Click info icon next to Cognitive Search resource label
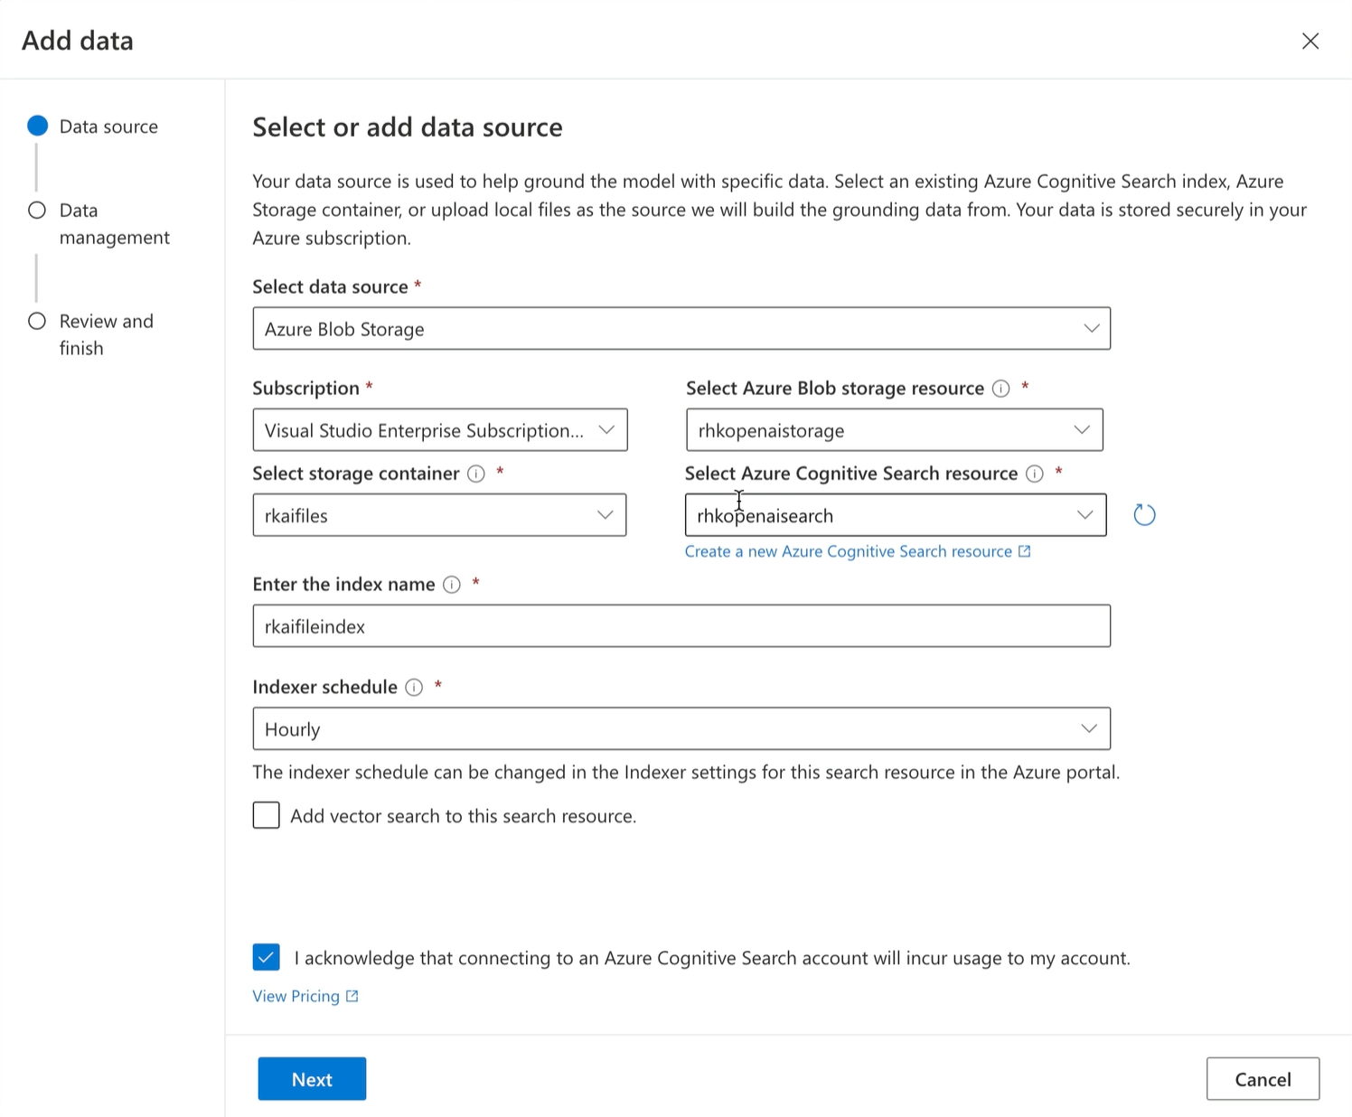Screen dimensions: 1352x1117 (x=1035, y=474)
